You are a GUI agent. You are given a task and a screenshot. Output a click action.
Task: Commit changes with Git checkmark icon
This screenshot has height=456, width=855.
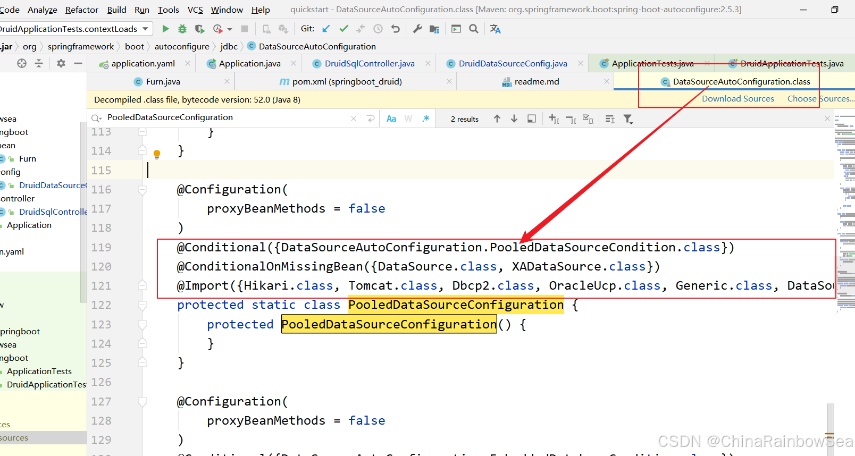click(x=343, y=29)
